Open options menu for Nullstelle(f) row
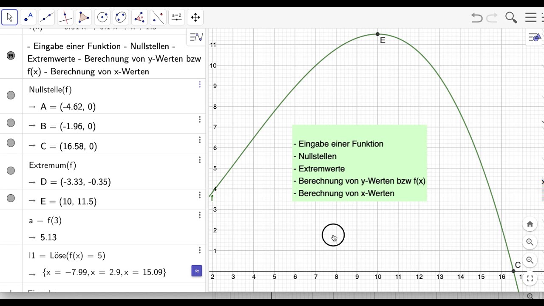Image resolution: width=544 pixels, height=306 pixels. [199, 85]
